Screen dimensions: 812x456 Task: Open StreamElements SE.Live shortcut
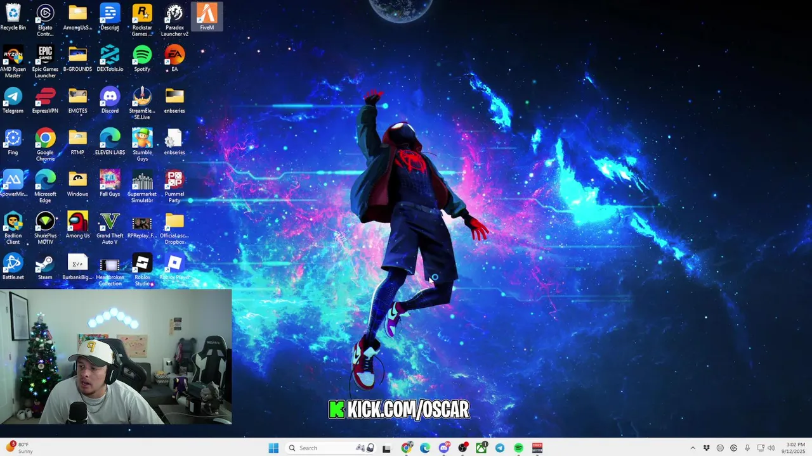(142, 103)
